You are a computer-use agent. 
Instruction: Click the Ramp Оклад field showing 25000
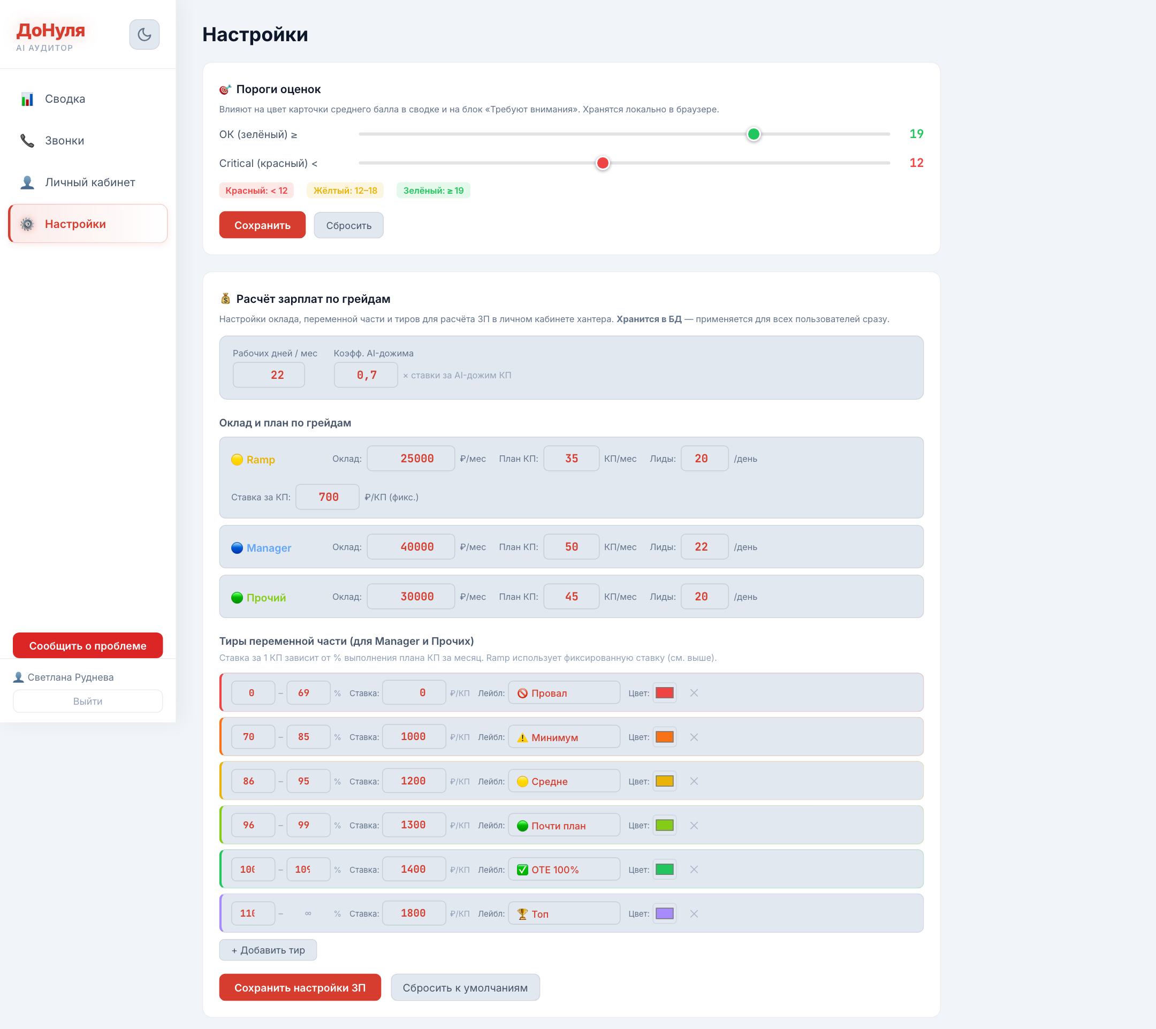pyautogui.click(x=410, y=459)
